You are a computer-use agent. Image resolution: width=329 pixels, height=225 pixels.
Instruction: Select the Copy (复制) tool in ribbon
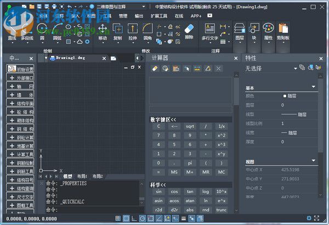(x=118, y=32)
